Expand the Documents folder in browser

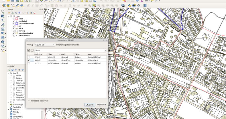tap(11, 83)
